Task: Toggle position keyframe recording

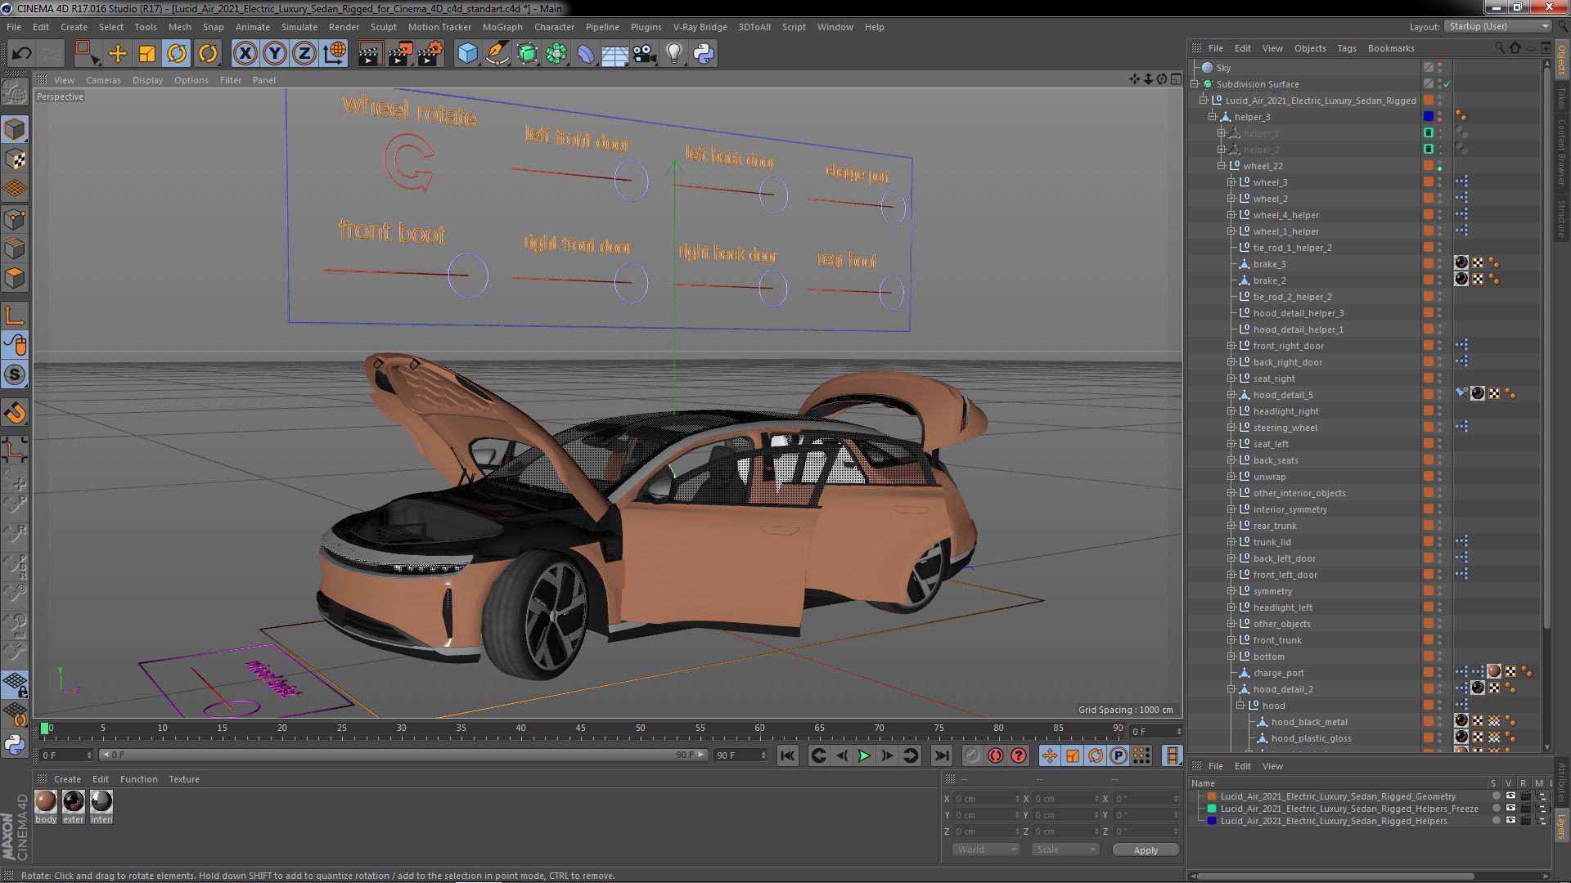Action: pyautogui.click(x=1050, y=756)
